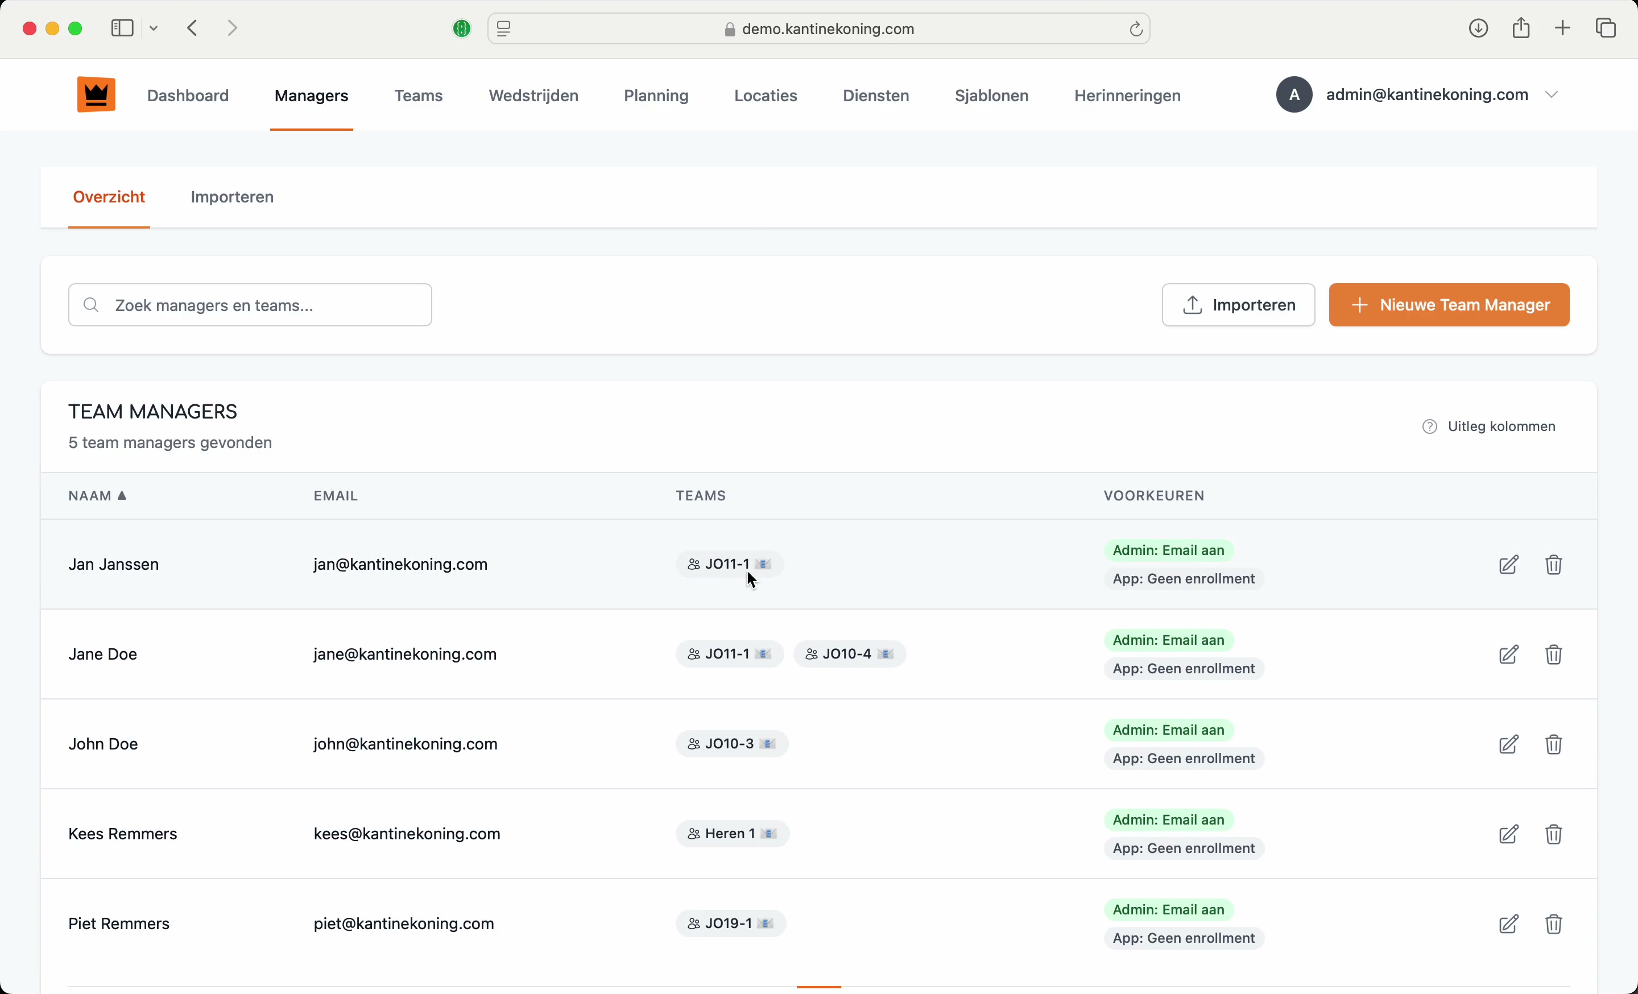Image resolution: width=1638 pixels, height=994 pixels.
Task: Focus the Zoek managers en teams field
Action: (x=250, y=305)
